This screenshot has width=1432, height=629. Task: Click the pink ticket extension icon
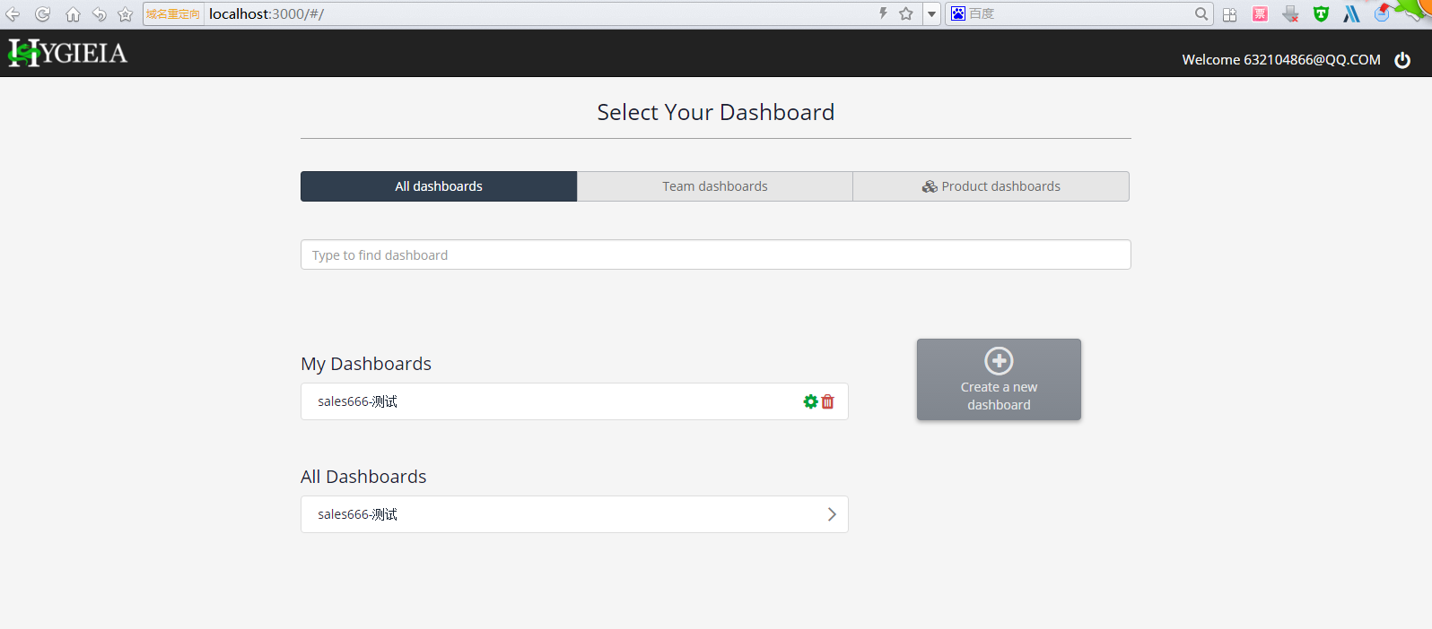1260,13
